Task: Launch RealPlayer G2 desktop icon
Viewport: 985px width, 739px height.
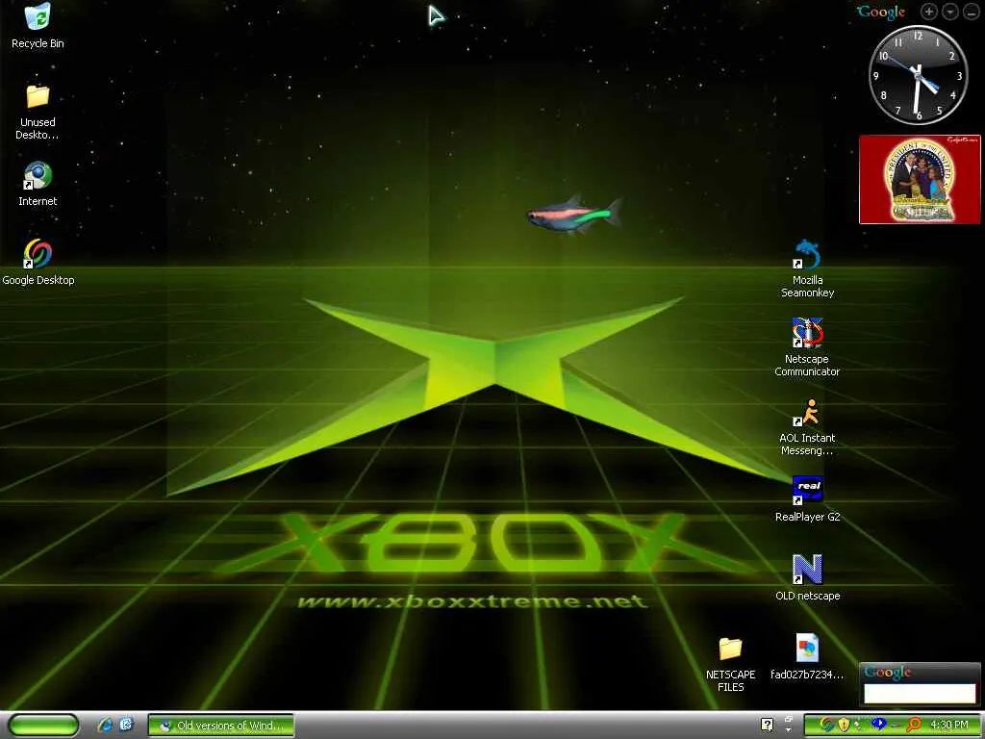Action: click(807, 499)
